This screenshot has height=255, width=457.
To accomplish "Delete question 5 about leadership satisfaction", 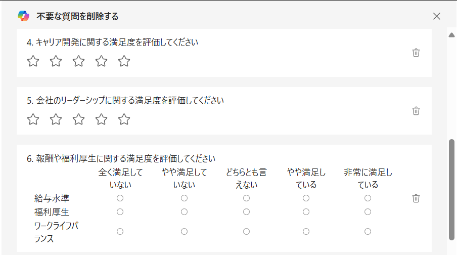I will [x=416, y=111].
